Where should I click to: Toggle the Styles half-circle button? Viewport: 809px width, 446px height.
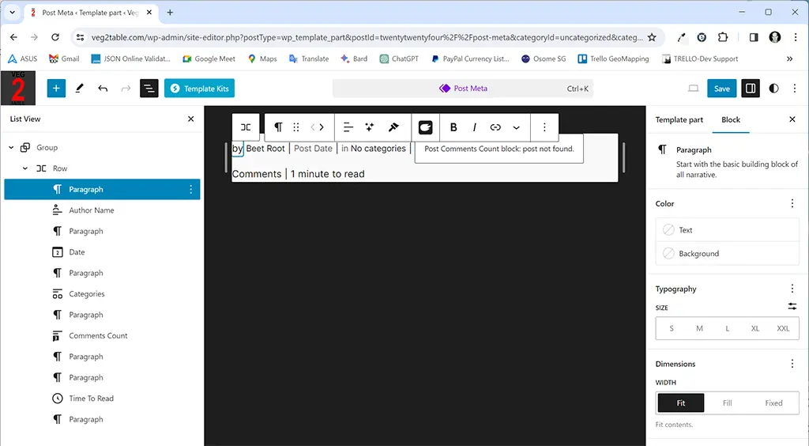[773, 89]
